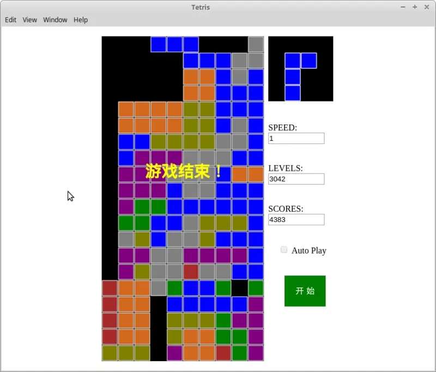Open the View menu
Viewport: 436px width, 372px height.
tap(30, 20)
